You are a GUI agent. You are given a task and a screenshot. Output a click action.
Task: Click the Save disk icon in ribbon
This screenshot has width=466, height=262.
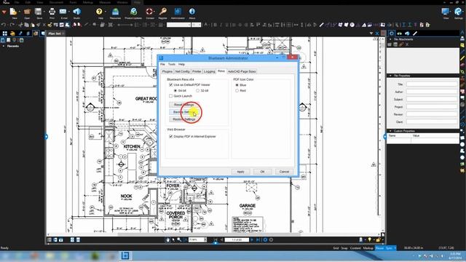pyautogui.click(x=39, y=12)
